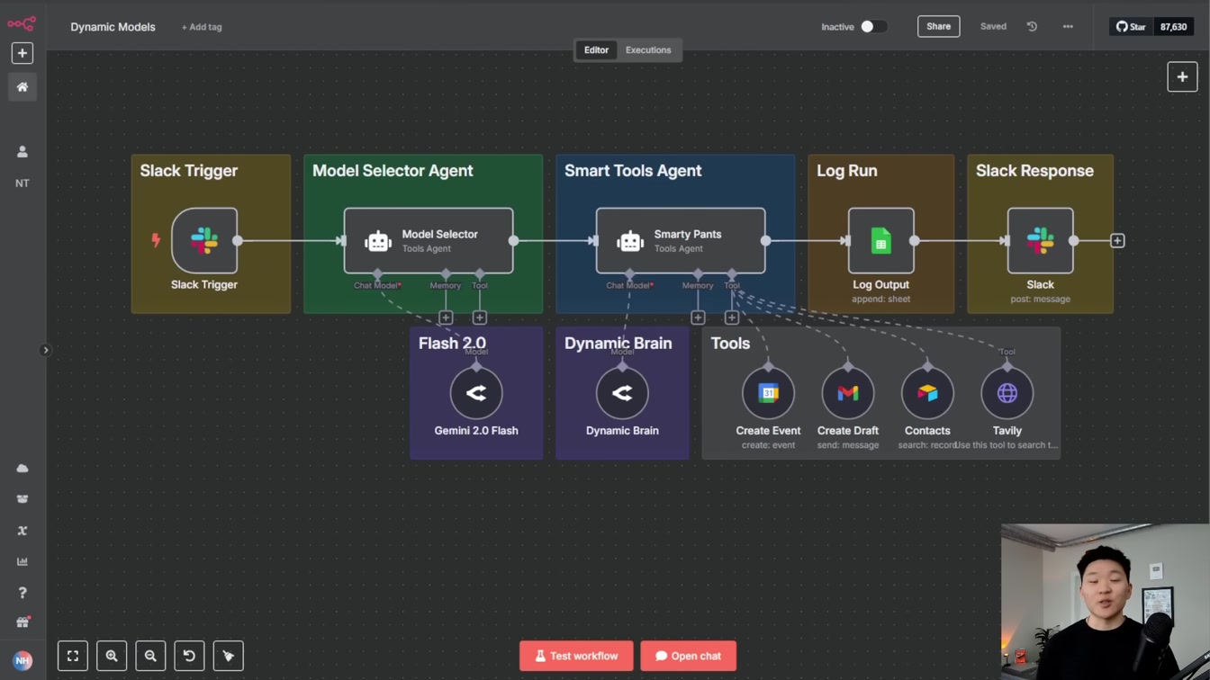The height and width of the screenshot is (680, 1210).
Task: Click the Tools sticky note title
Action: pos(730,344)
